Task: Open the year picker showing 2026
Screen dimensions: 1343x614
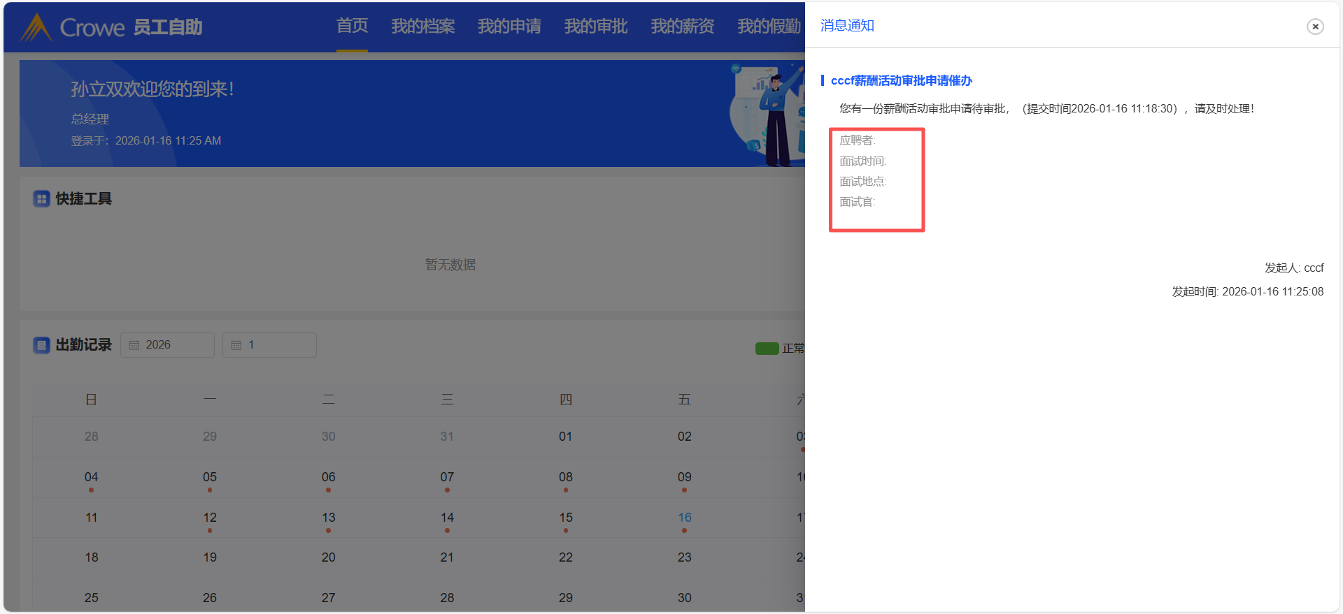Action: point(167,345)
